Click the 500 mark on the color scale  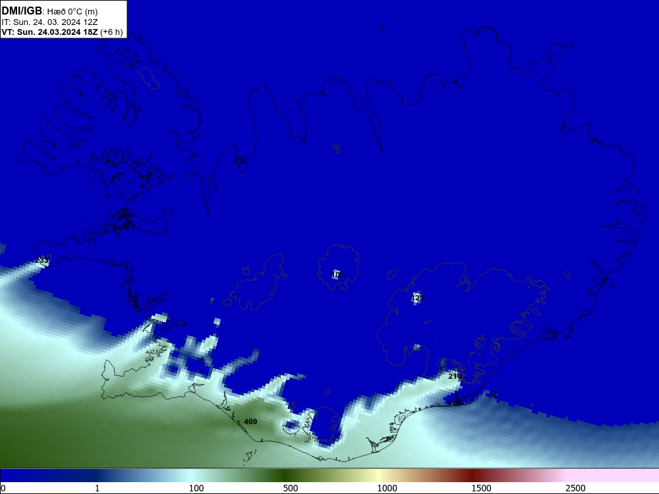click(x=291, y=488)
